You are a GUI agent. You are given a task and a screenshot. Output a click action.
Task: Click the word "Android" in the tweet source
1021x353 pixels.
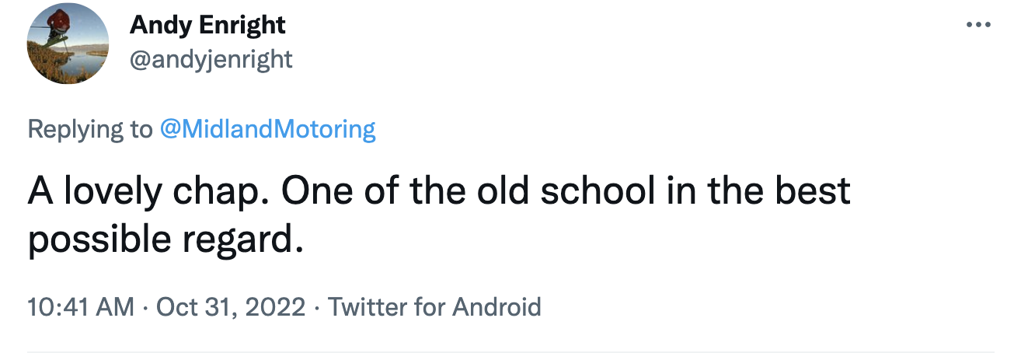(497, 306)
